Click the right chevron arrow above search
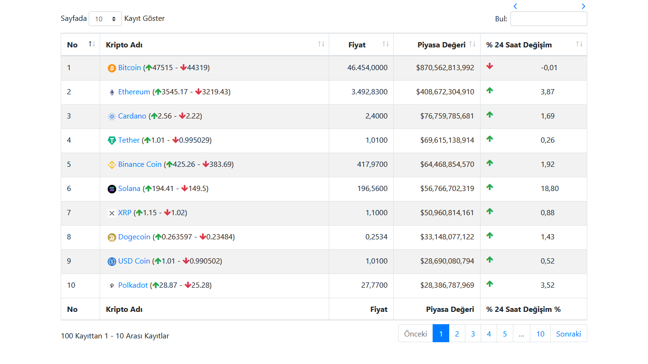The width and height of the screenshot is (648, 364). 583,6
